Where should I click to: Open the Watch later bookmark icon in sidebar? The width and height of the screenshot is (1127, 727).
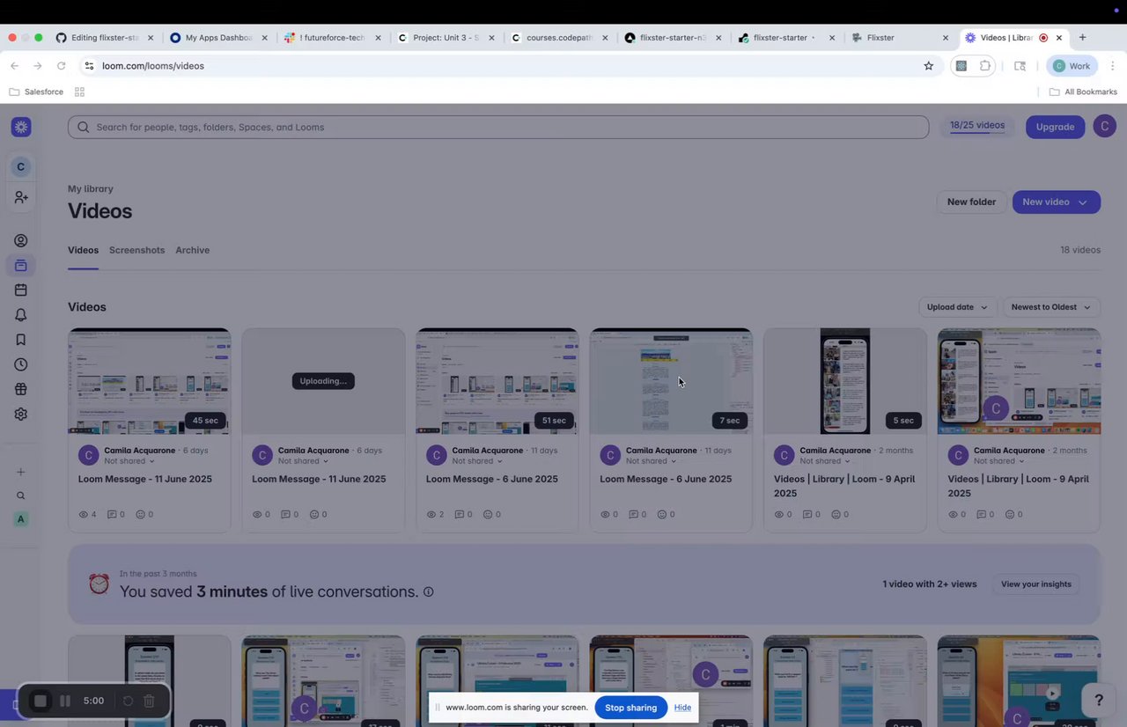coord(21,340)
